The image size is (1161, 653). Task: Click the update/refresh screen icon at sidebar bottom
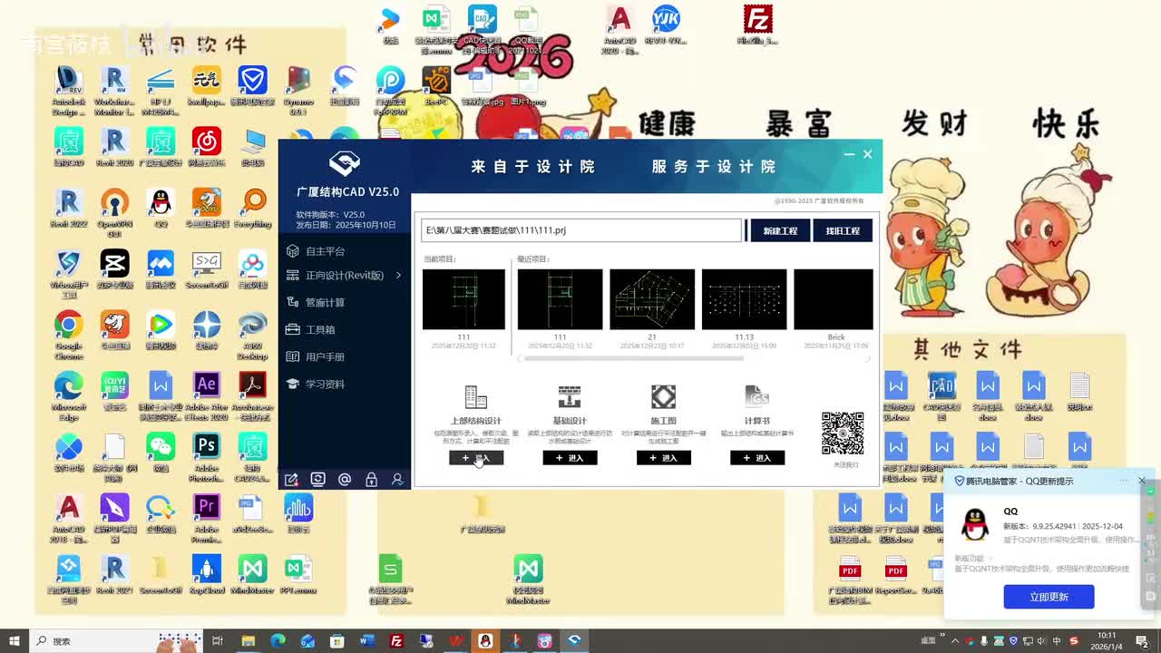[x=317, y=479]
